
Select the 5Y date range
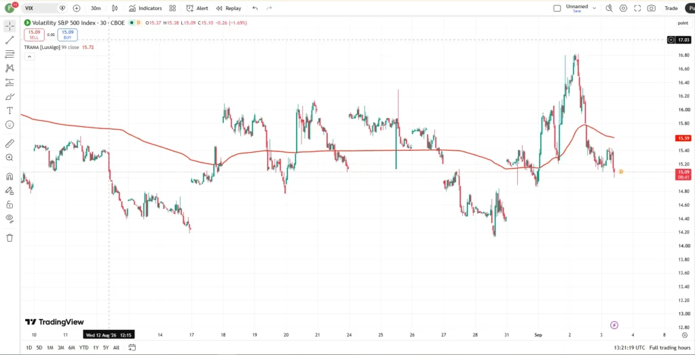tap(105, 348)
